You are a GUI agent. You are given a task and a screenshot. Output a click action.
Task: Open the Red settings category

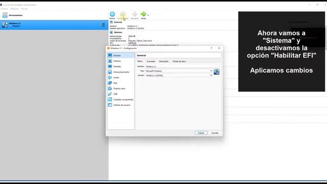121,83
